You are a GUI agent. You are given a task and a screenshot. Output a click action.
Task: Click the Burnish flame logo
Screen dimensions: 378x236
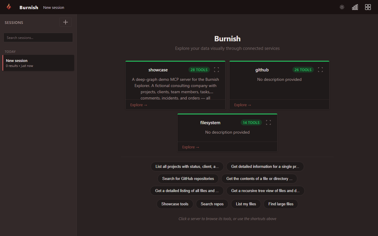pyautogui.click(x=9, y=7)
